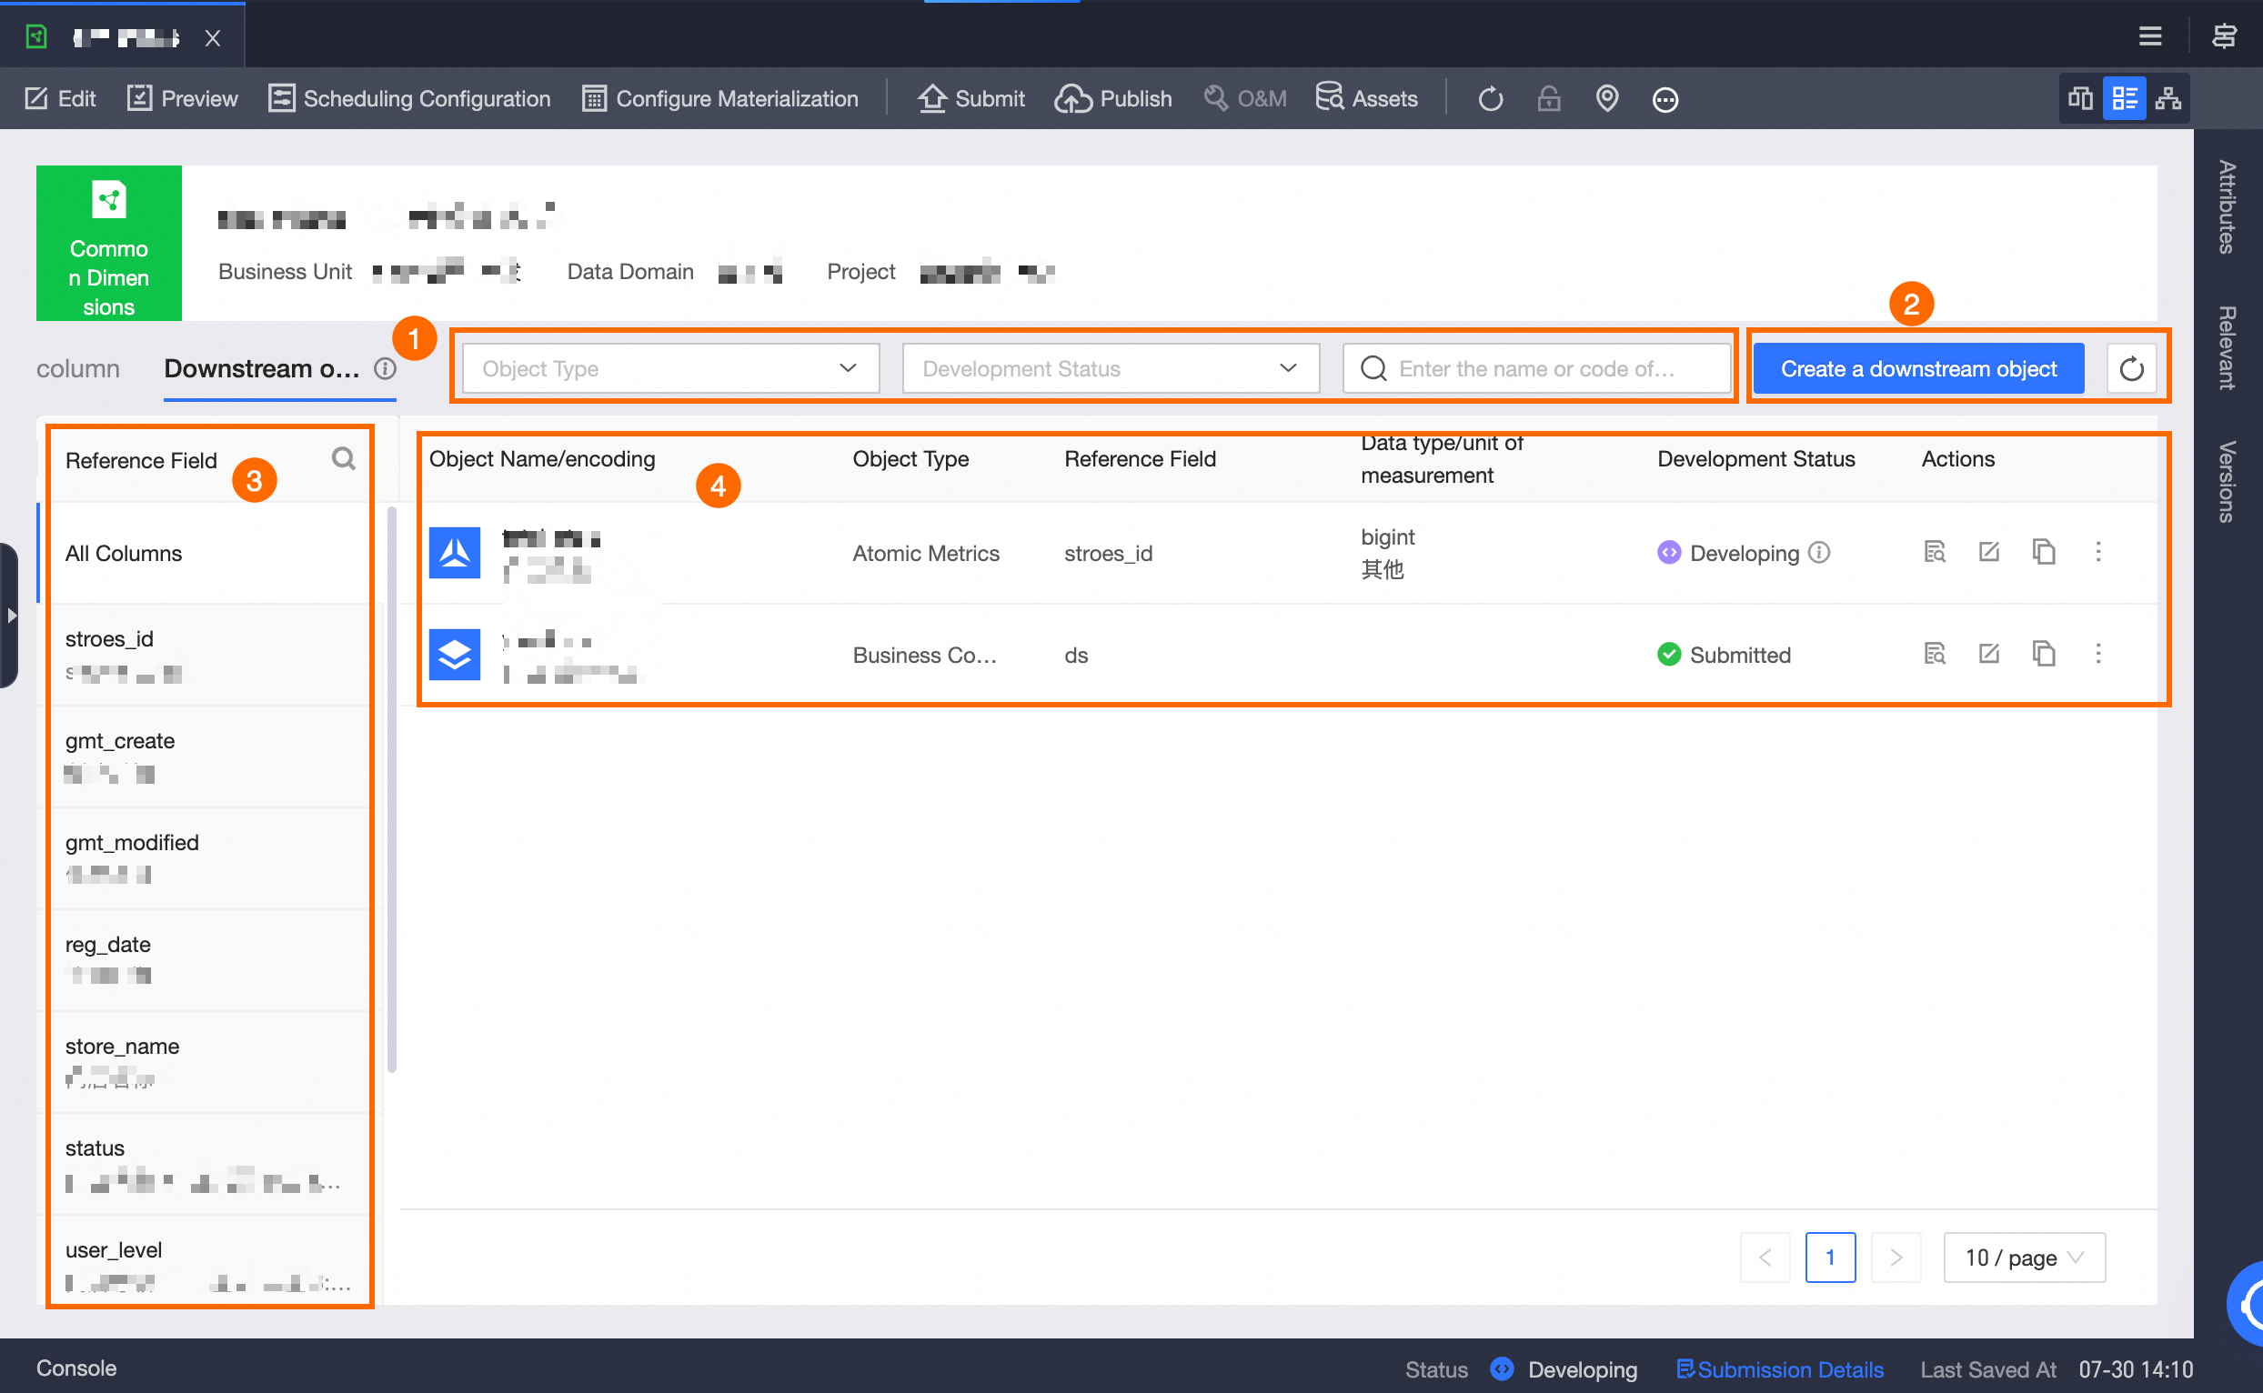
Task: Click the Submit upload icon in toolbar
Action: tap(931, 98)
